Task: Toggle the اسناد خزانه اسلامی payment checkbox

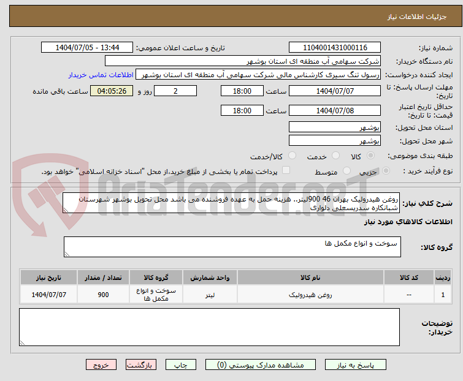Action: tap(286, 170)
